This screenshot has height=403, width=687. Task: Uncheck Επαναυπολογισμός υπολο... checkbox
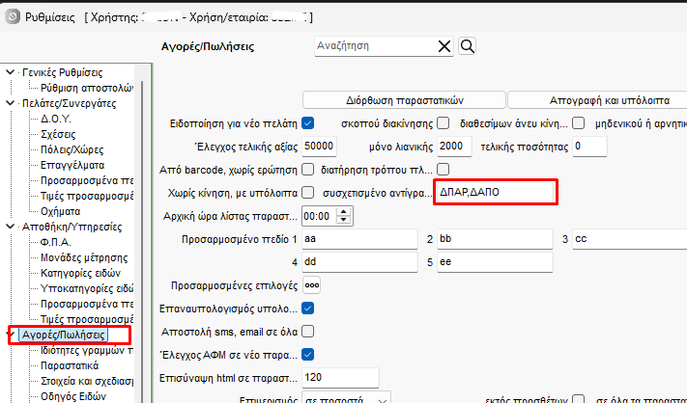[x=308, y=309]
